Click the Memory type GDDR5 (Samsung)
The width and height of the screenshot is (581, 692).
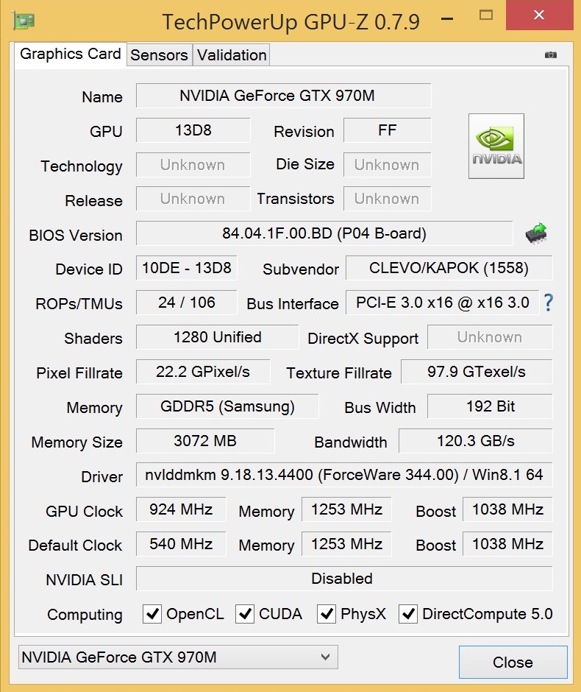tap(227, 406)
